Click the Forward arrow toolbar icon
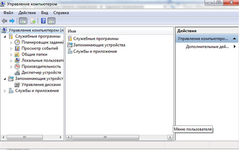The image size is (239, 150). click(12, 21)
